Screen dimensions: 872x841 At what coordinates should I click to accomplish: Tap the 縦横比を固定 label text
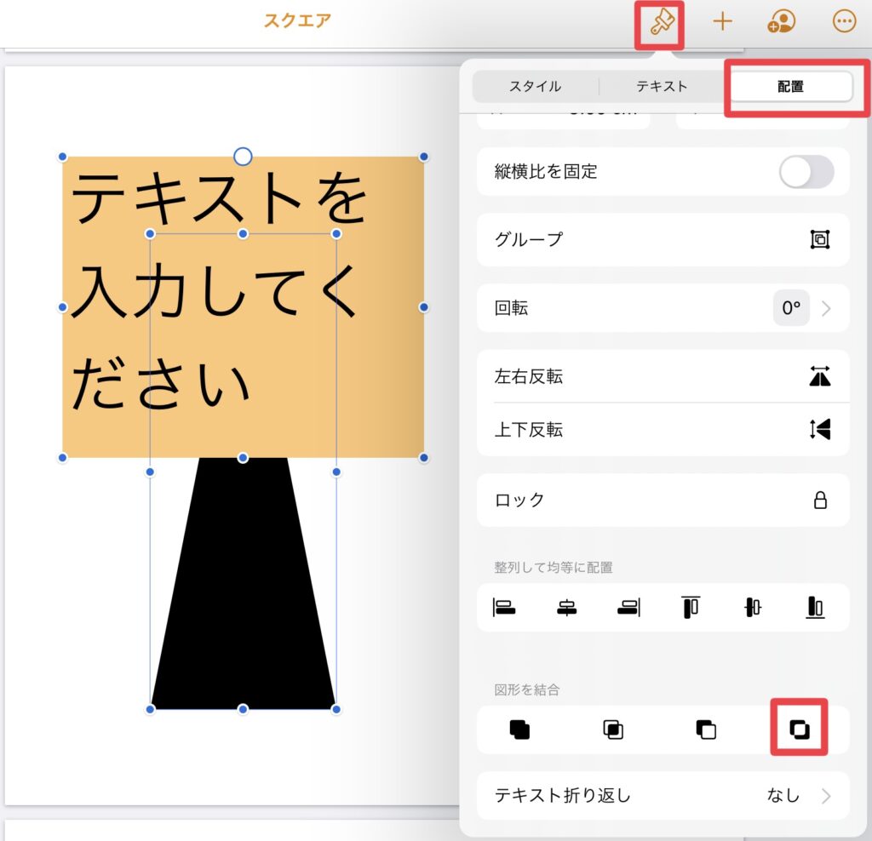[x=546, y=172]
